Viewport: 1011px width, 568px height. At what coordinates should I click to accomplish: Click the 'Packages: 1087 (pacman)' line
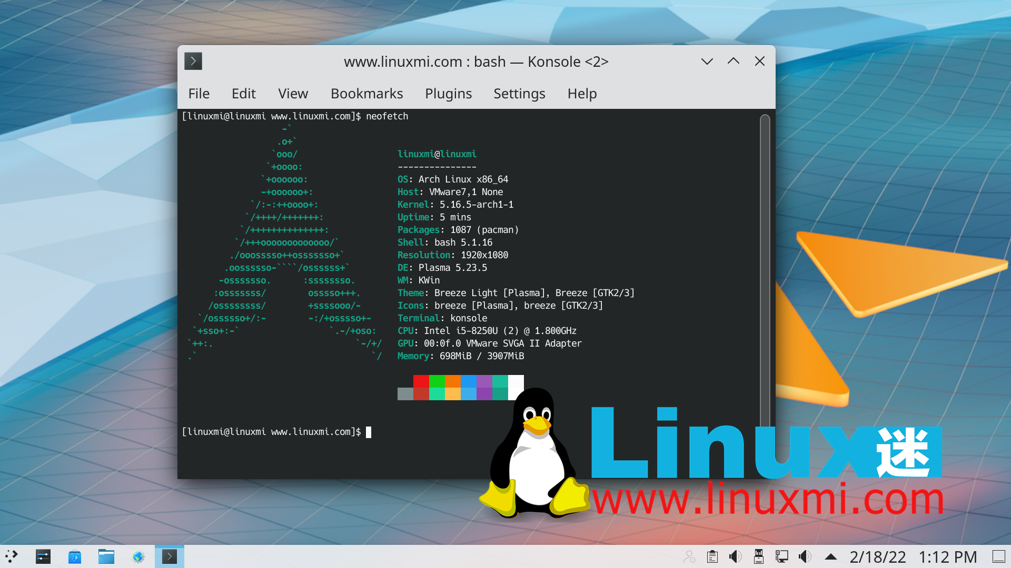click(458, 230)
